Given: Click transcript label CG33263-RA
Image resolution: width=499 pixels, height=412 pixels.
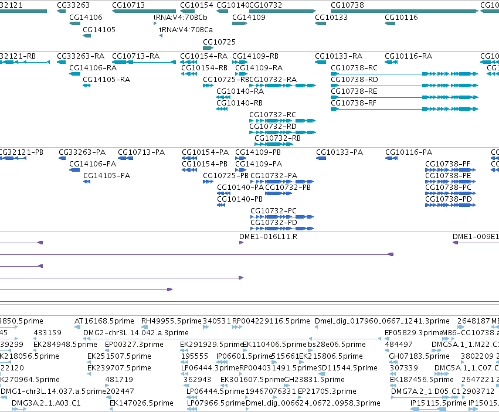Looking at the screenshot, I should (80, 56).
